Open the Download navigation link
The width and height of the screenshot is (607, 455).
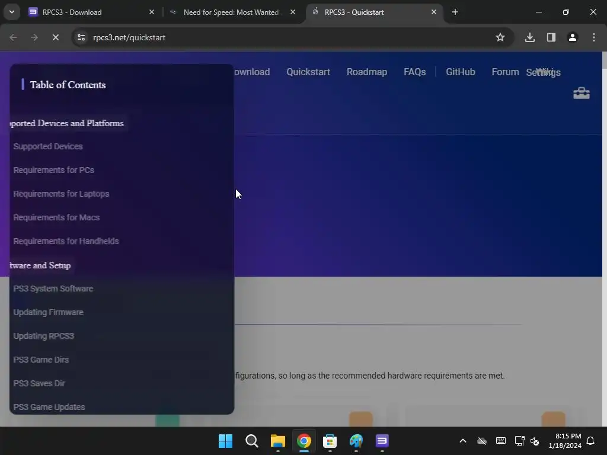252,72
